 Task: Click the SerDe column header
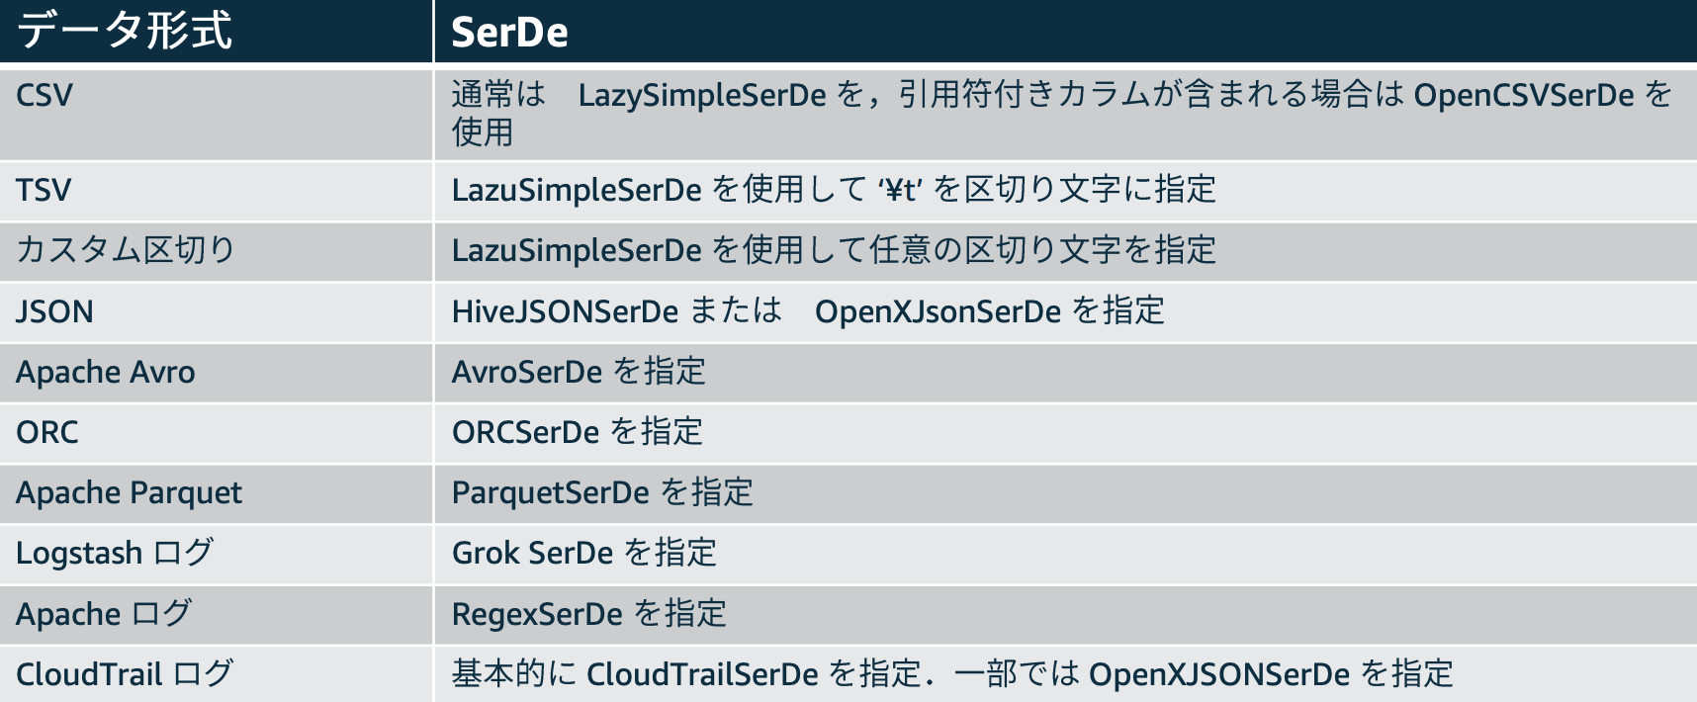pos(1066,31)
